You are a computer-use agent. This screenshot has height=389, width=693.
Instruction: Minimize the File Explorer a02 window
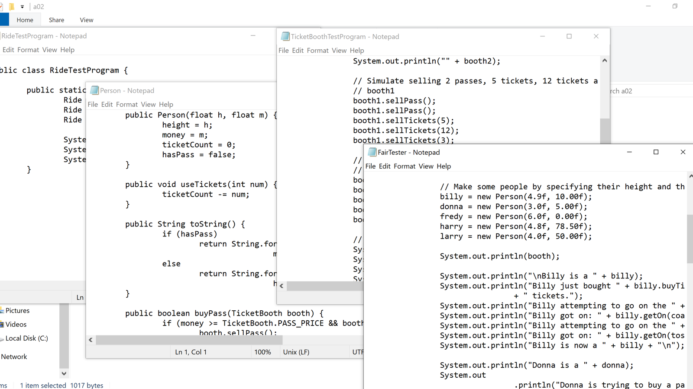(648, 6)
